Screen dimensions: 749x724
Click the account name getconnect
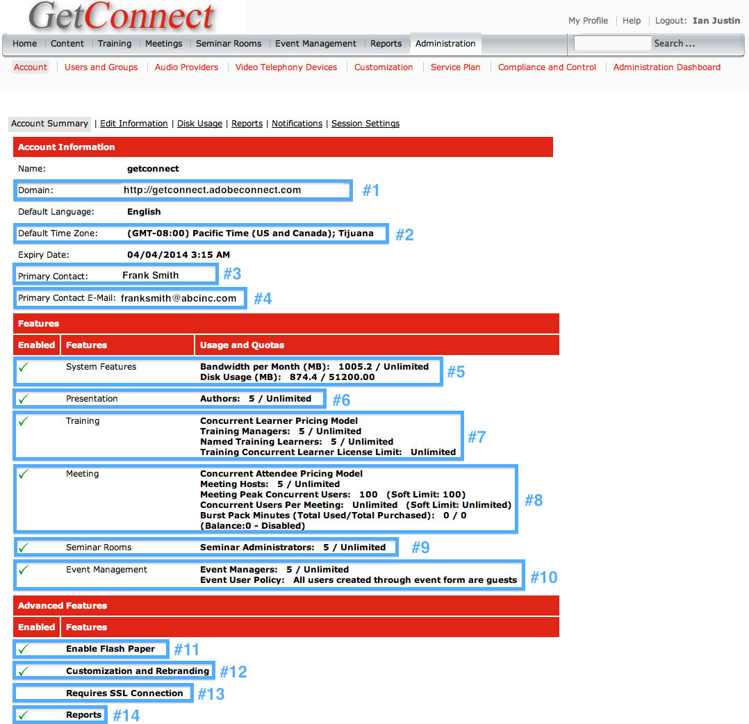153,169
